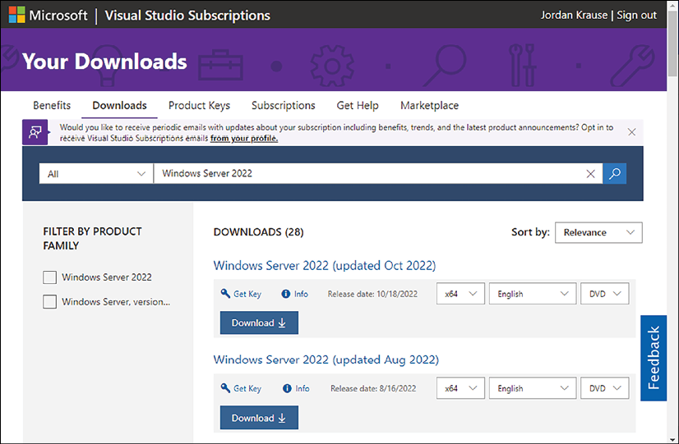Screen dimensions: 679x444
Task: Open Windows Server 2022 (updated Oct 2022) title link
Action: [x=325, y=265]
